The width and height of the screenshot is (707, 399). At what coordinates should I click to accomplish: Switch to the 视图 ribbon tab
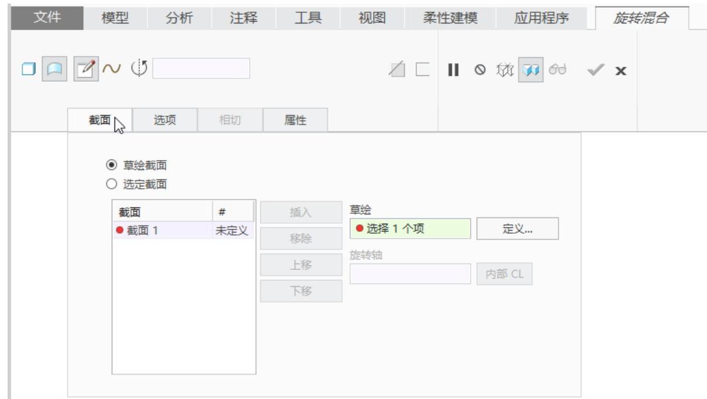point(372,18)
